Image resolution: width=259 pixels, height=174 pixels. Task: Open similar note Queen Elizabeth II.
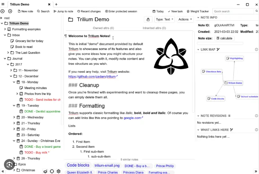(x=80, y=172)
